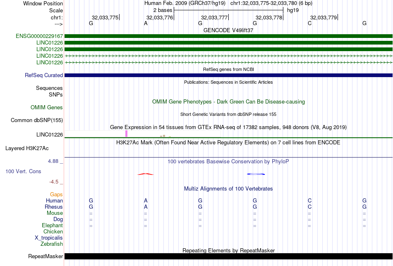Click the GTEx track's LINC01226 label
This screenshot has height=266, width=393.
(x=50, y=134)
